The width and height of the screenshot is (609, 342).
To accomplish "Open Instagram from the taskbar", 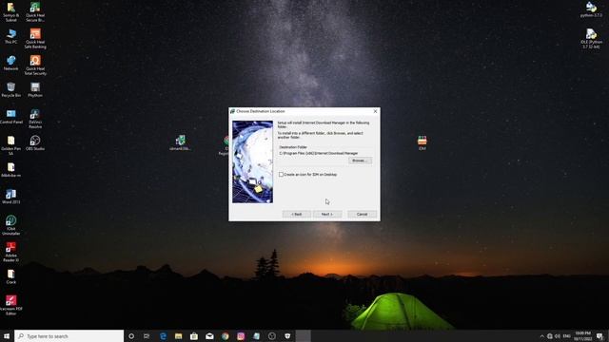I will (x=241, y=335).
